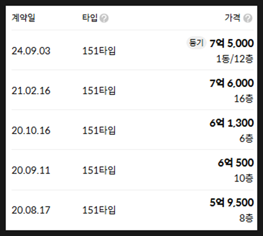Click 151타입 in the 20.08.17 row
The image size is (263, 236).
[x=99, y=210]
